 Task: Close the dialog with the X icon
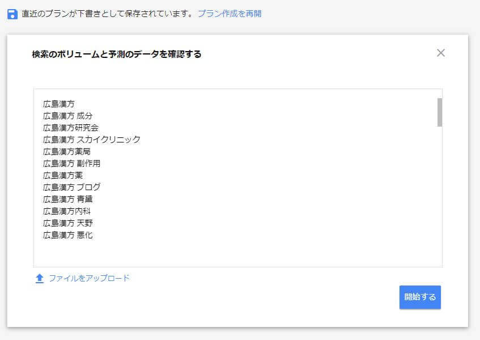click(440, 53)
